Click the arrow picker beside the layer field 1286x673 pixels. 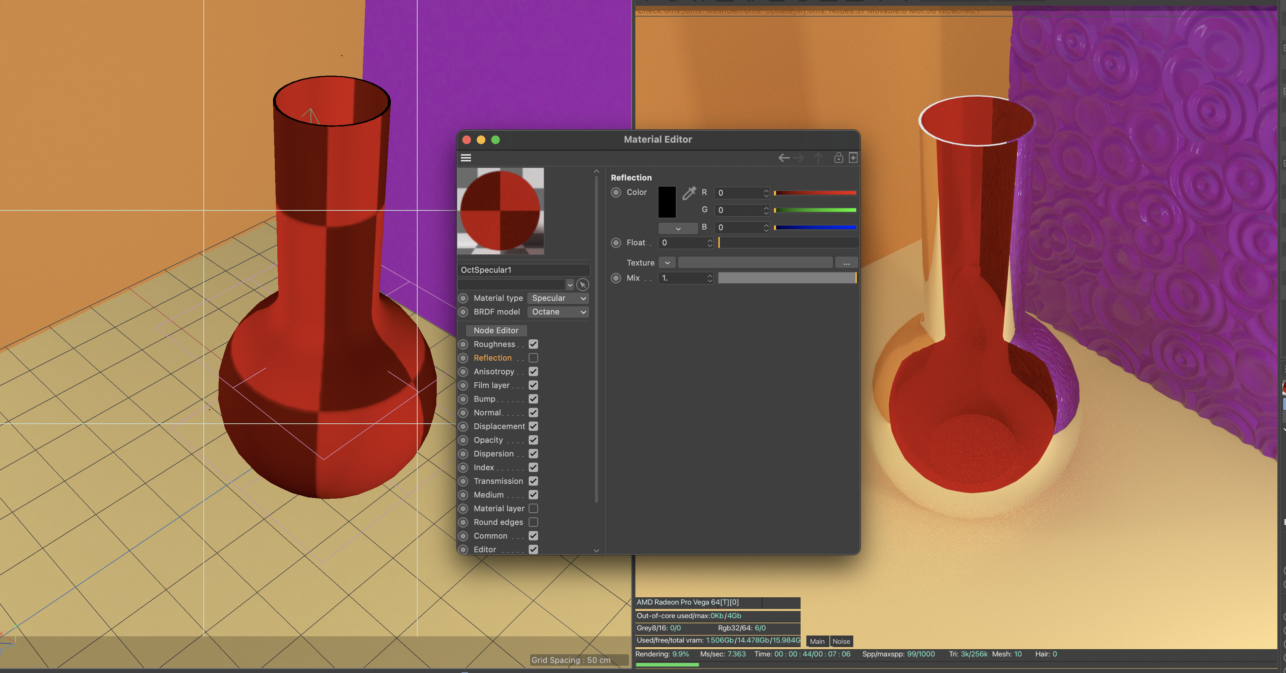point(582,284)
